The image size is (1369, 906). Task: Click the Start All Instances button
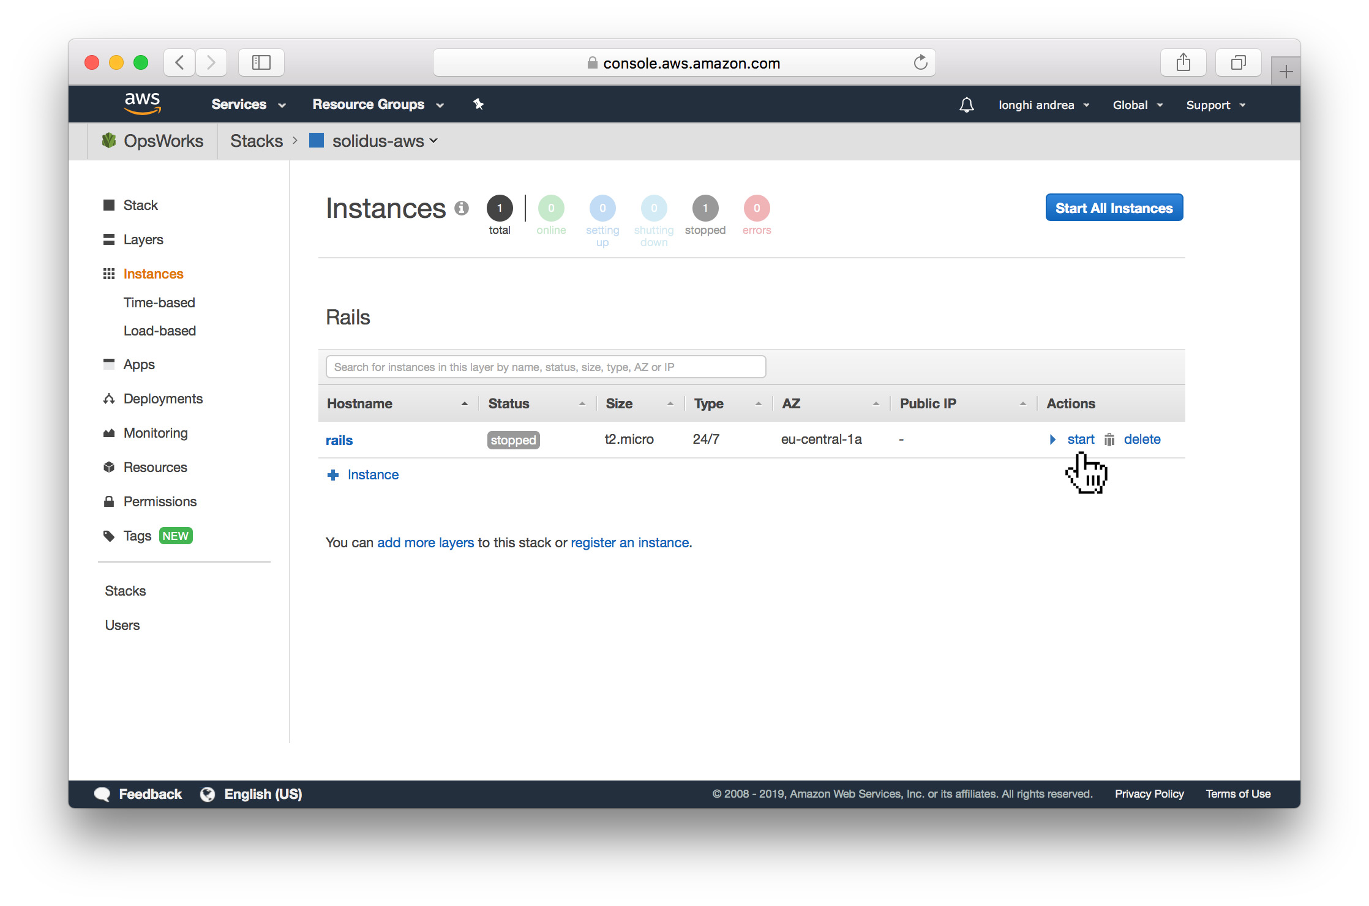(x=1114, y=208)
